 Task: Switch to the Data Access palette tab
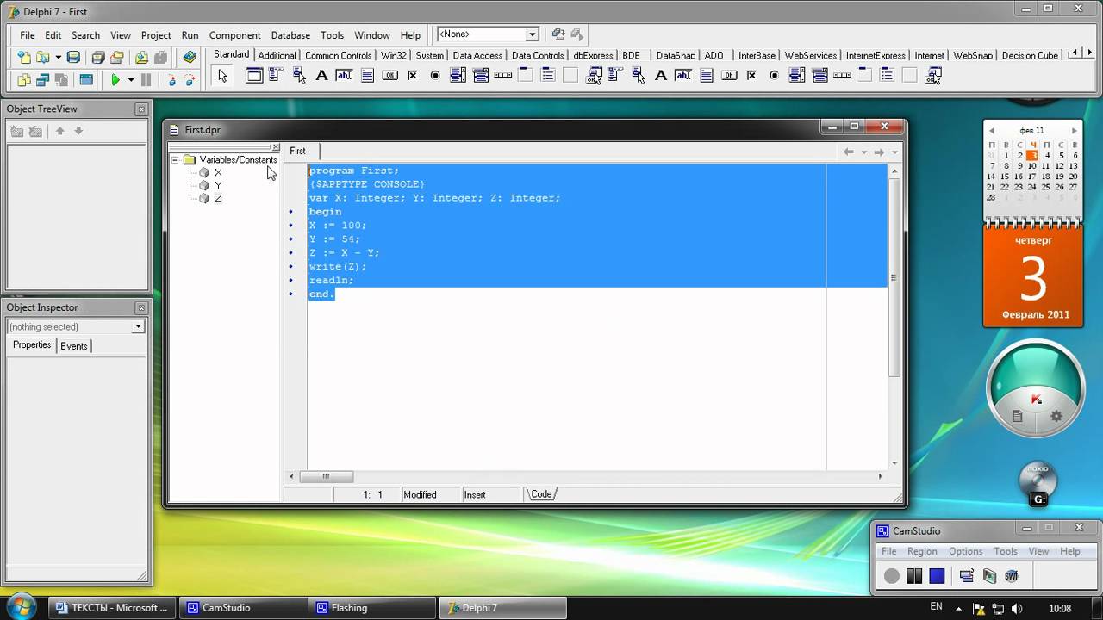477,55
